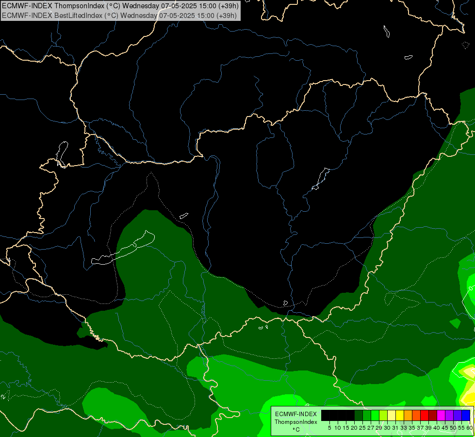This screenshot has height=437, width=475.
Task: Click the pale yellow 30–31 legend swatch
Action: click(x=392, y=415)
